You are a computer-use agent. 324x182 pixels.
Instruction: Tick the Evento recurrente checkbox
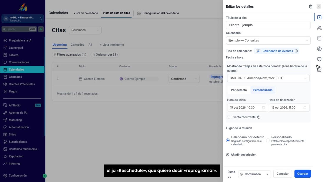click(229, 117)
